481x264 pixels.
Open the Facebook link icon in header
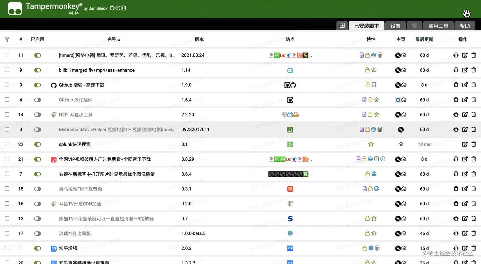tap(118, 8)
